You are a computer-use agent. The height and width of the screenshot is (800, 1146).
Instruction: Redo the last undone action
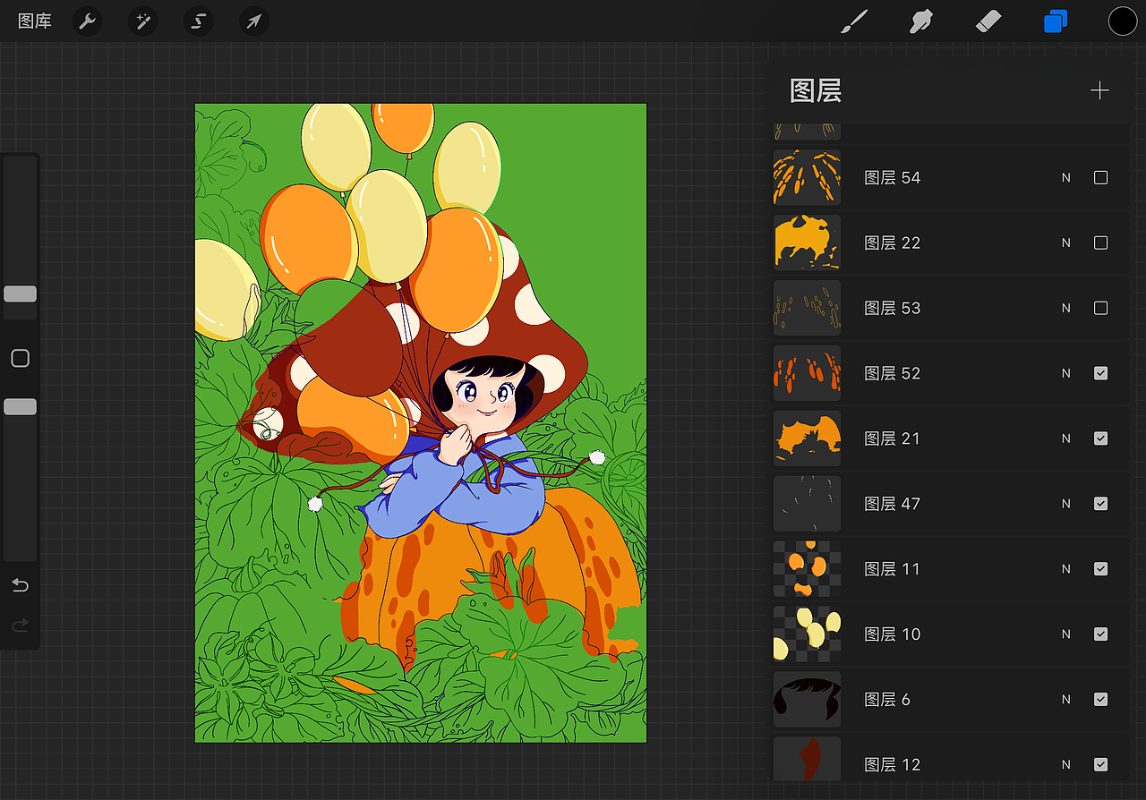[x=20, y=626]
